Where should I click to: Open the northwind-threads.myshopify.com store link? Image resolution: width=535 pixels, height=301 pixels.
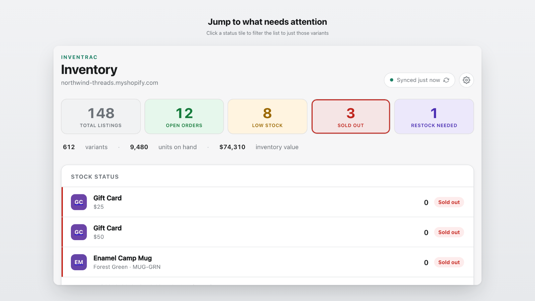[x=110, y=83]
